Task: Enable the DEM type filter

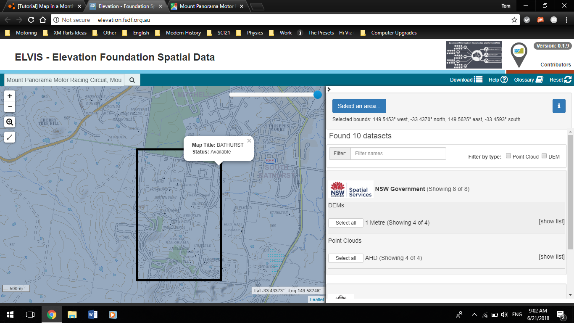Action: coord(544,156)
